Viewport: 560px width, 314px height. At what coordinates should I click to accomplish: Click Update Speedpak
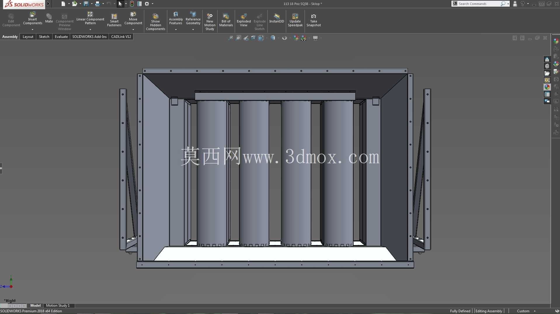coord(295,20)
